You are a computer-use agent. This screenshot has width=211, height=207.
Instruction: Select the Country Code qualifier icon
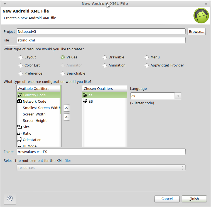click(19, 95)
